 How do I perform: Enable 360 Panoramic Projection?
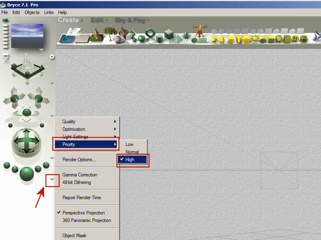[x=87, y=220]
